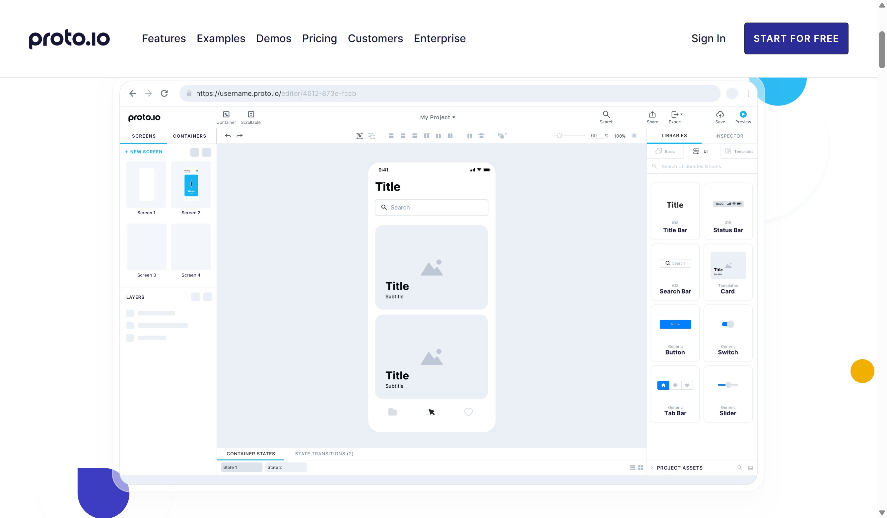Image resolution: width=887 pixels, height=518 pixels.
Task: Switch to the Libraries tab
Action: pyautogui.click(x=674, y=136)
